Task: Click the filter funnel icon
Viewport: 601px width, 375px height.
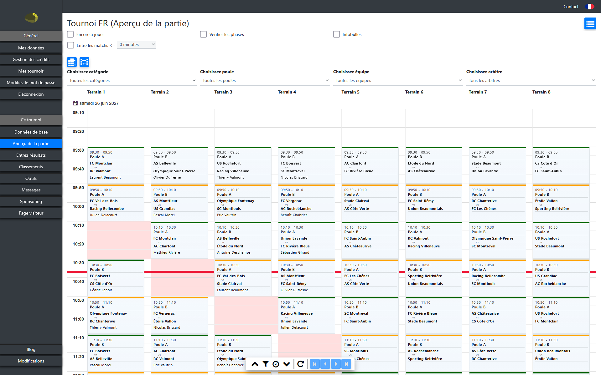Action: tap(266, 364)
